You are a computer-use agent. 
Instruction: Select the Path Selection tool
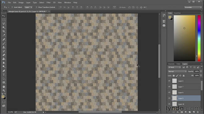pos(4,79)
